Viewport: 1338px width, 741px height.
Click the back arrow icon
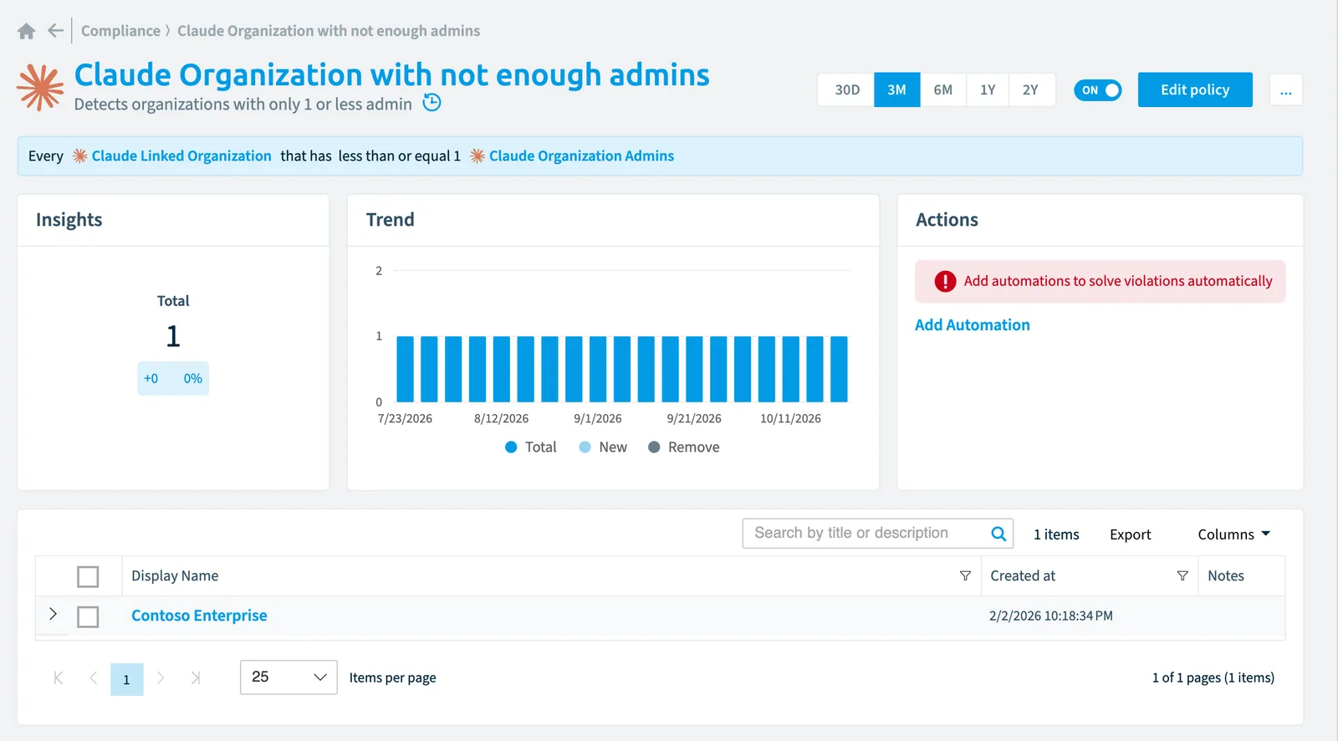[55, 31]
